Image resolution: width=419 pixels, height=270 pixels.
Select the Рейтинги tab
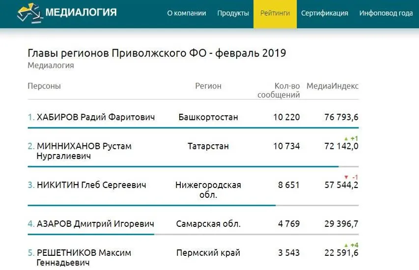pyautogui.click(x=275, y=13)
